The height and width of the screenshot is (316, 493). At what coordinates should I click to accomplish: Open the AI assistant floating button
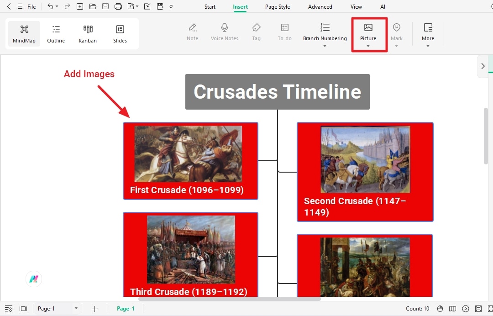34,279
